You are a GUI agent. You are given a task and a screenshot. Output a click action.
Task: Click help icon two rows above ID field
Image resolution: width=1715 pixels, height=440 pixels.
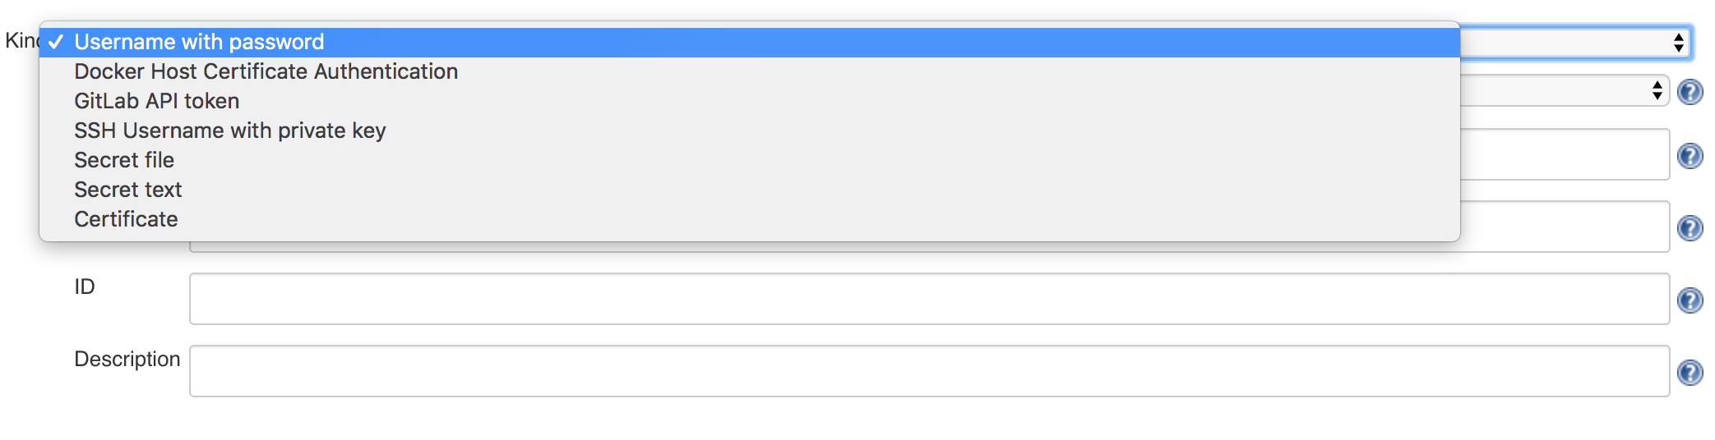coord(1690,156)
